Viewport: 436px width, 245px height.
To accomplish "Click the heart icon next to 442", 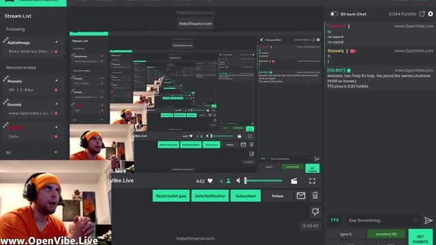I will [x=211, y=181].
